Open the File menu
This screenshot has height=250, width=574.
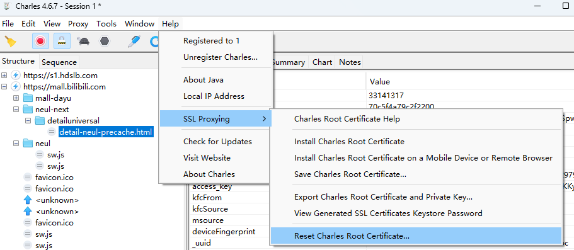(x=8, y=24)
